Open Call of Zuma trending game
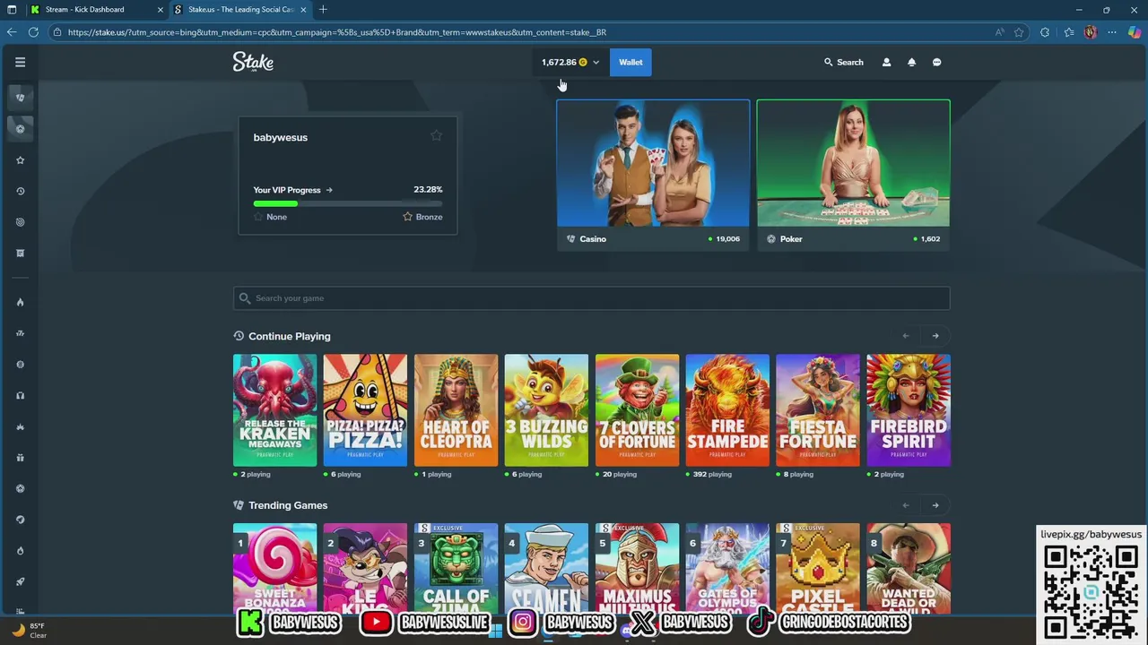Screen dimensions: 1148x645 tap(456, 566)
